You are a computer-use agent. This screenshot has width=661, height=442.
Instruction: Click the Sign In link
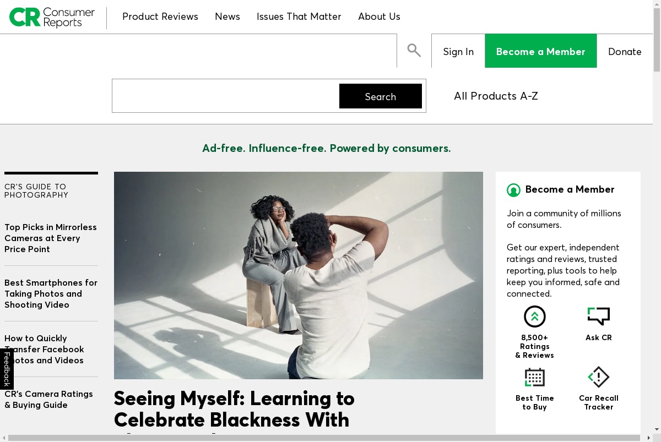[458, 51]
